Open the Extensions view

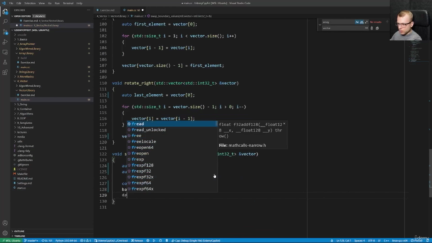click(5, 72)
